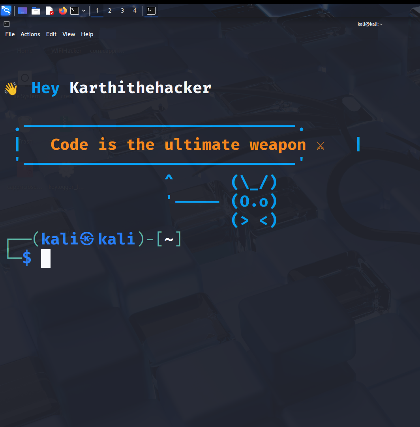
Task: Switch to workspace 4
Action: click(x=135, y=11)
